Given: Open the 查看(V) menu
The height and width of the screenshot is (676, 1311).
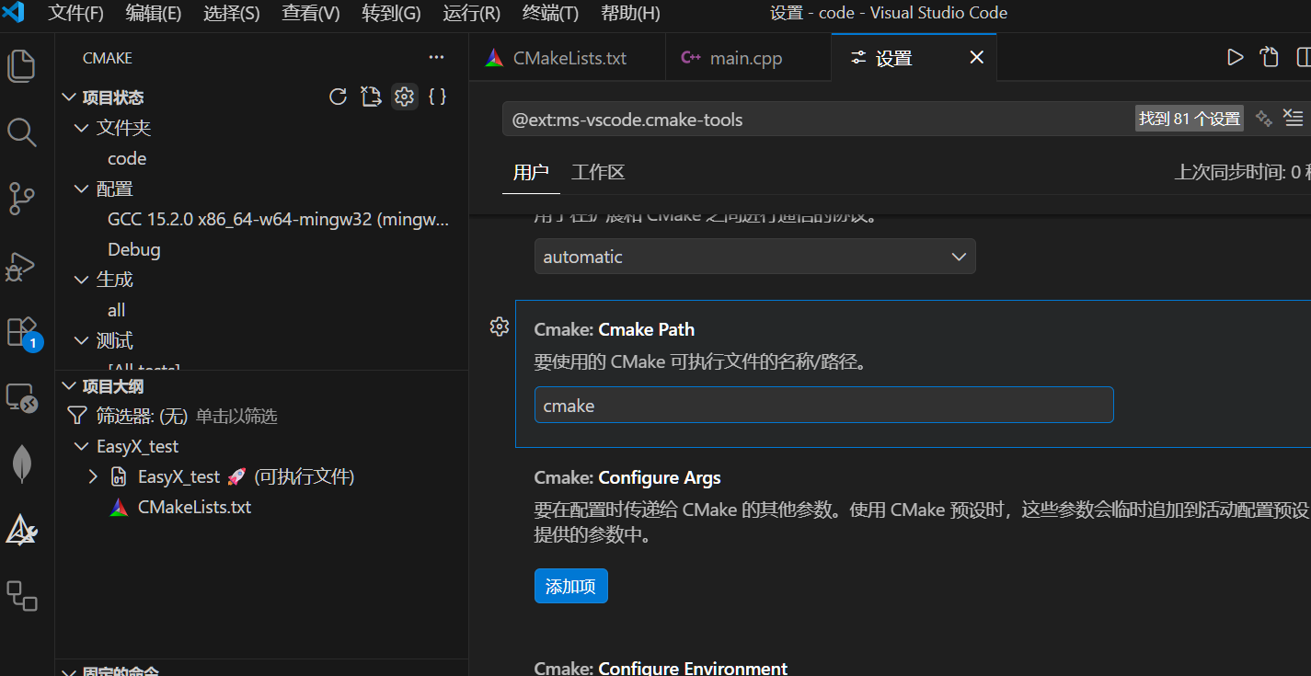Looking at the screenshot, I should click(x=311, y=13).
